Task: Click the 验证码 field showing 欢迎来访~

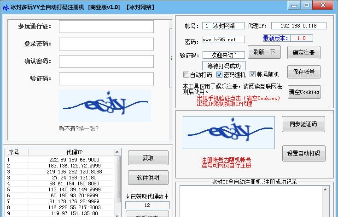Action: (x=223, y=55)
